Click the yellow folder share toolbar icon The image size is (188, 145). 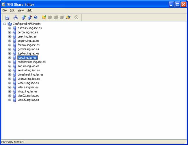tap(44, 18)
